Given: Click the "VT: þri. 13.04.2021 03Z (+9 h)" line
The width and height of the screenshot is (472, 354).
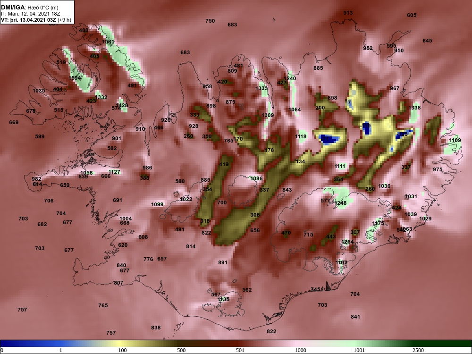Looking at the screenshot, I should pyautogui.click(x=36, y=20).
